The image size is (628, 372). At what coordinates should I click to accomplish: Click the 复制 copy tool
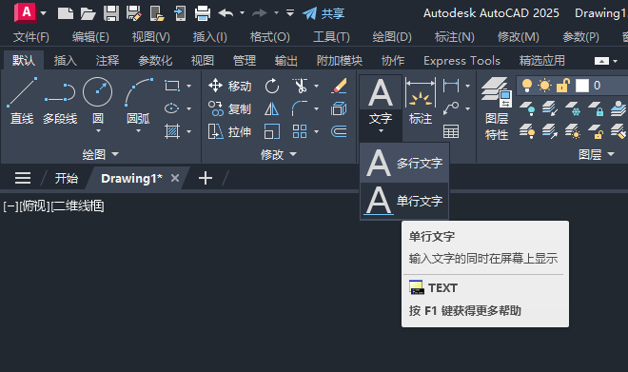tap(230, 108)
